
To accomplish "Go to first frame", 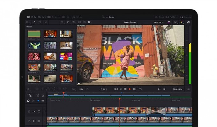I will (x=116, y=89).
